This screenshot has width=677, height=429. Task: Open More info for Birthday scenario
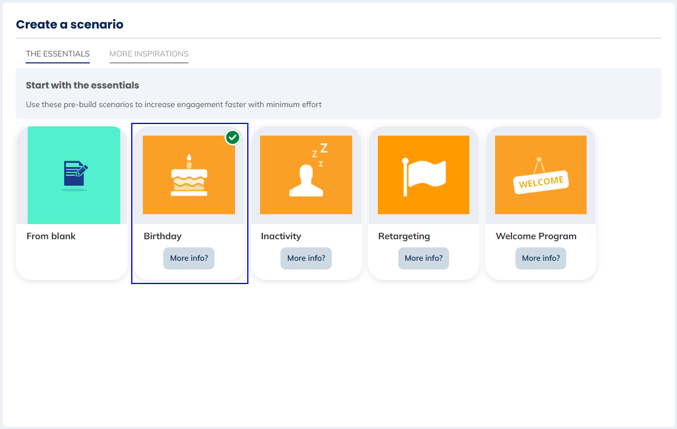[189, 258]
